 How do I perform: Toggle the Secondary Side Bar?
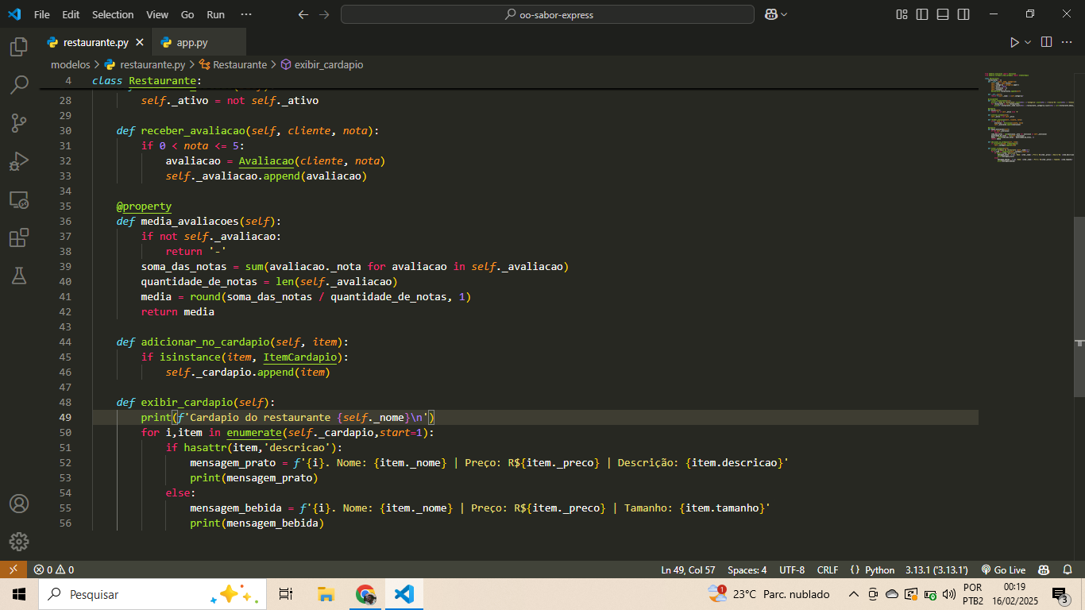[963, 14]
